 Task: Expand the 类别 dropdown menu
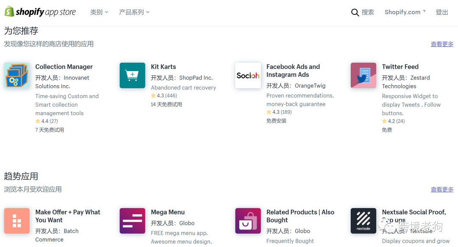[99, 12]
